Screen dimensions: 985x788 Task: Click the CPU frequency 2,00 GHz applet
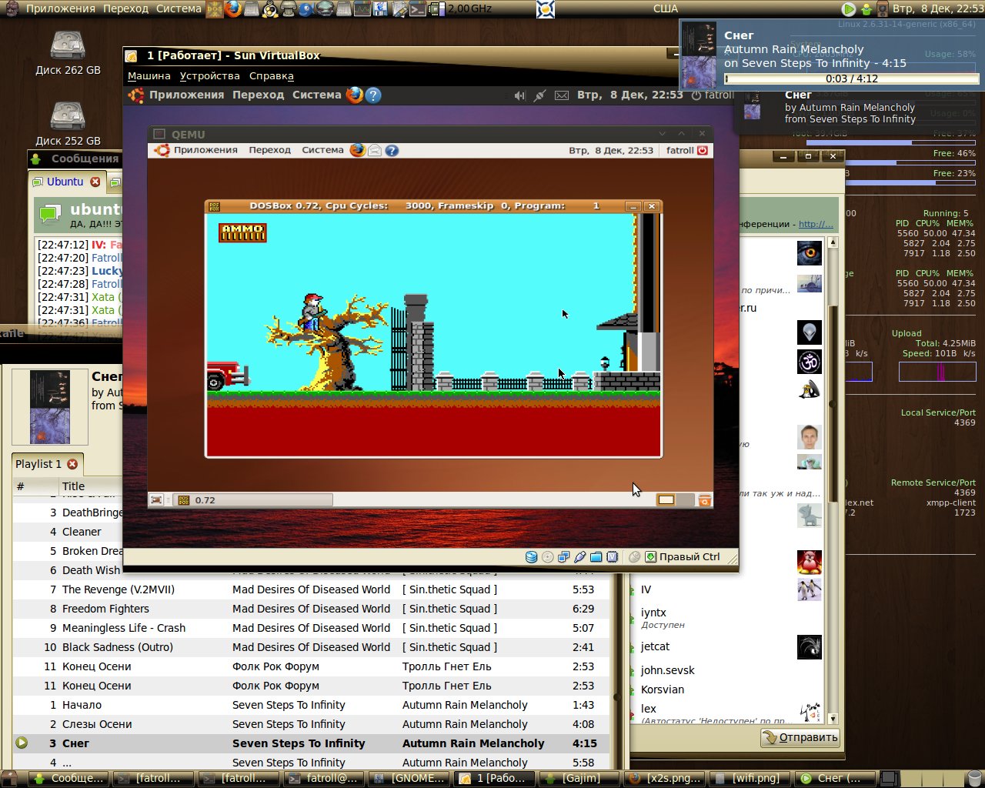(x=460, y=9)
